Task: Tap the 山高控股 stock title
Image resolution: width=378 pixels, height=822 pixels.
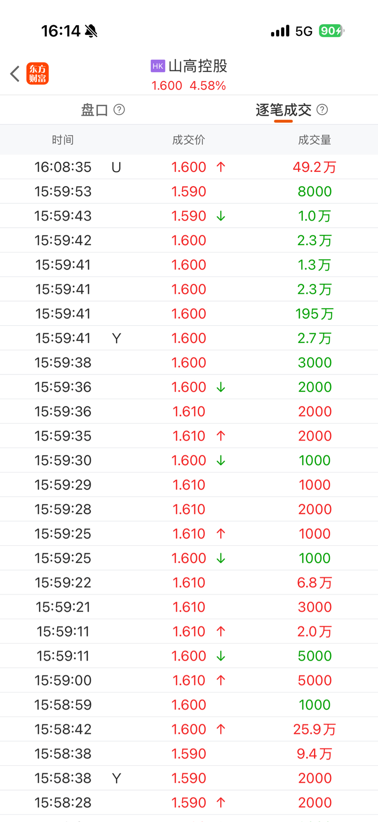Action: click(x=198, y=66)
